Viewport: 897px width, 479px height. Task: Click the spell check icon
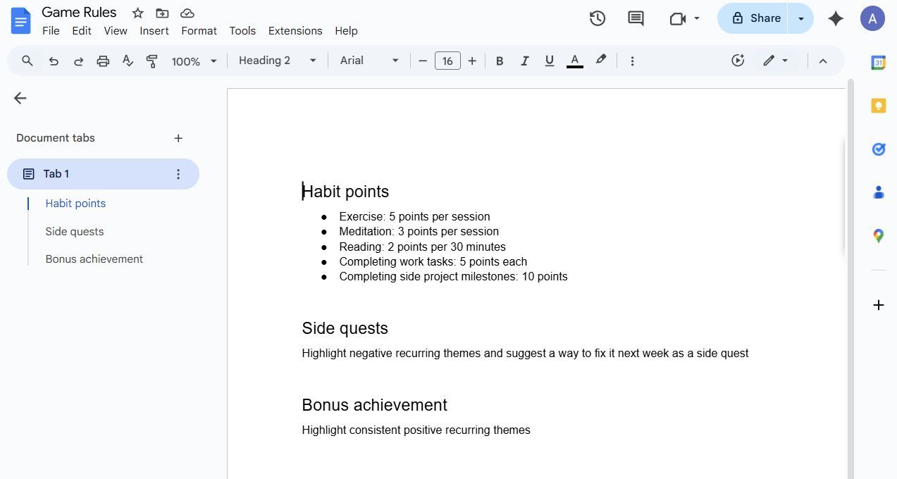click(x=128, y=61)
